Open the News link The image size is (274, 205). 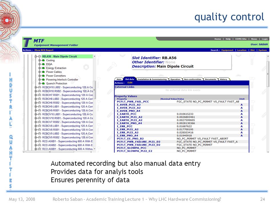[254, 39]
